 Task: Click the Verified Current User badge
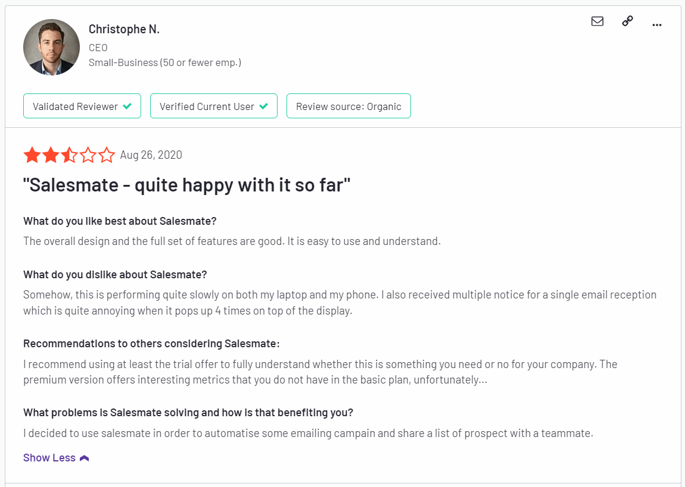(x=214, y=106)
